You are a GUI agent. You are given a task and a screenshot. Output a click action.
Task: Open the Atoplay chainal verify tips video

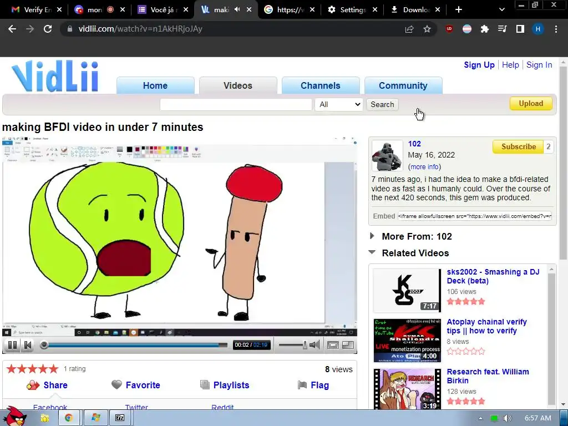click(x=486, y=326)
